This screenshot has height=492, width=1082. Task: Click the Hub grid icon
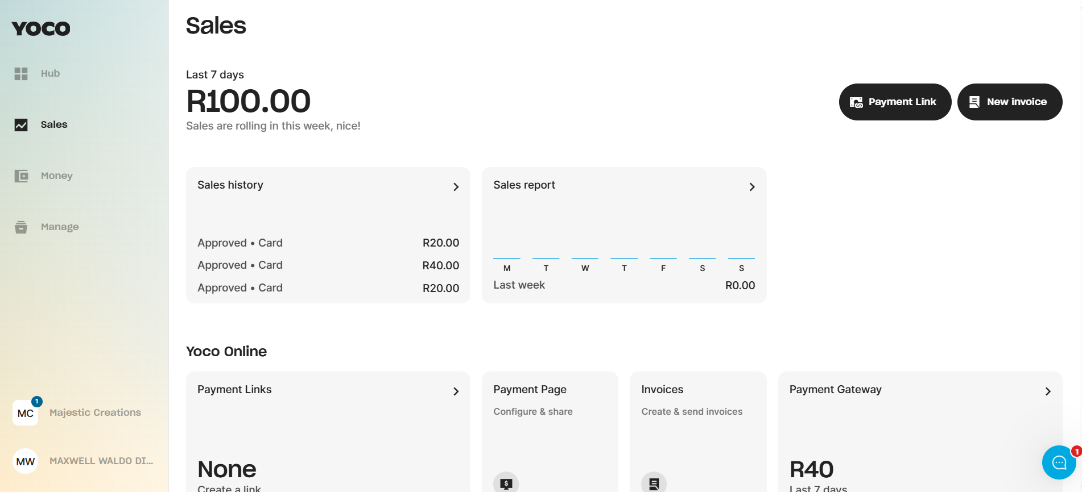pyautogui.click(x=21, y=74)
